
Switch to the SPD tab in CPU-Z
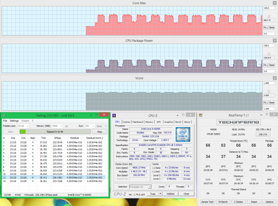158,122
